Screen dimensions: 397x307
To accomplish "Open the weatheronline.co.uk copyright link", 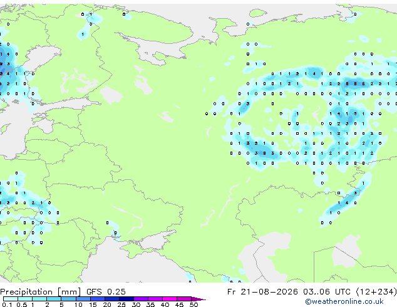I will (x=344, y=301).
